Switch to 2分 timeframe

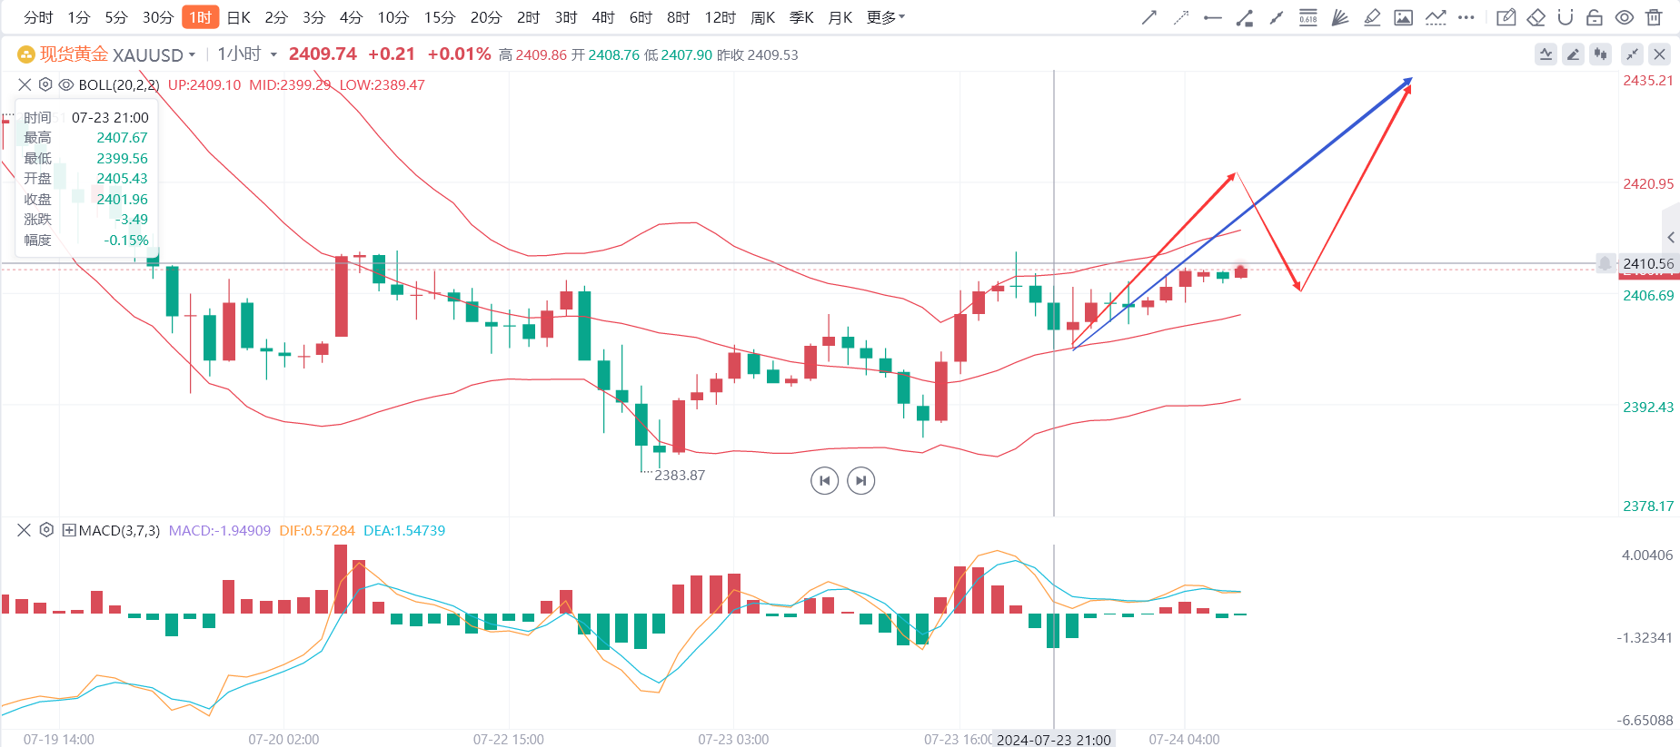276,17
